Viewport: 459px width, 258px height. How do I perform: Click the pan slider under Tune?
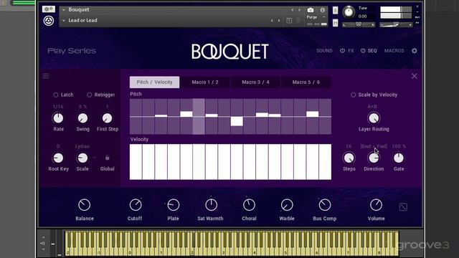click(359, 25)
